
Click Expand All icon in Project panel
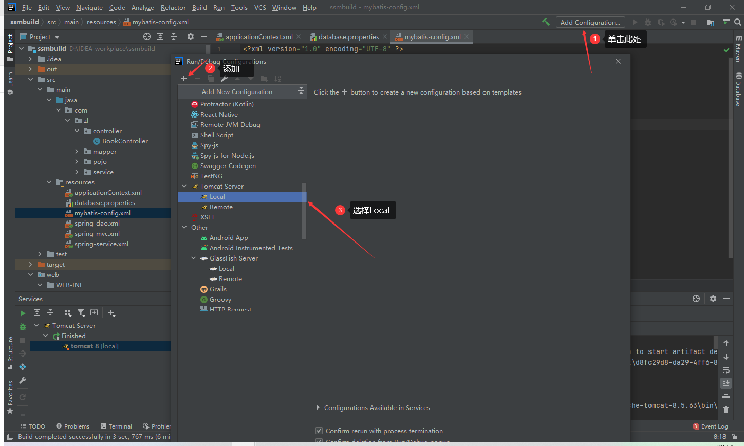click(160, 36)
